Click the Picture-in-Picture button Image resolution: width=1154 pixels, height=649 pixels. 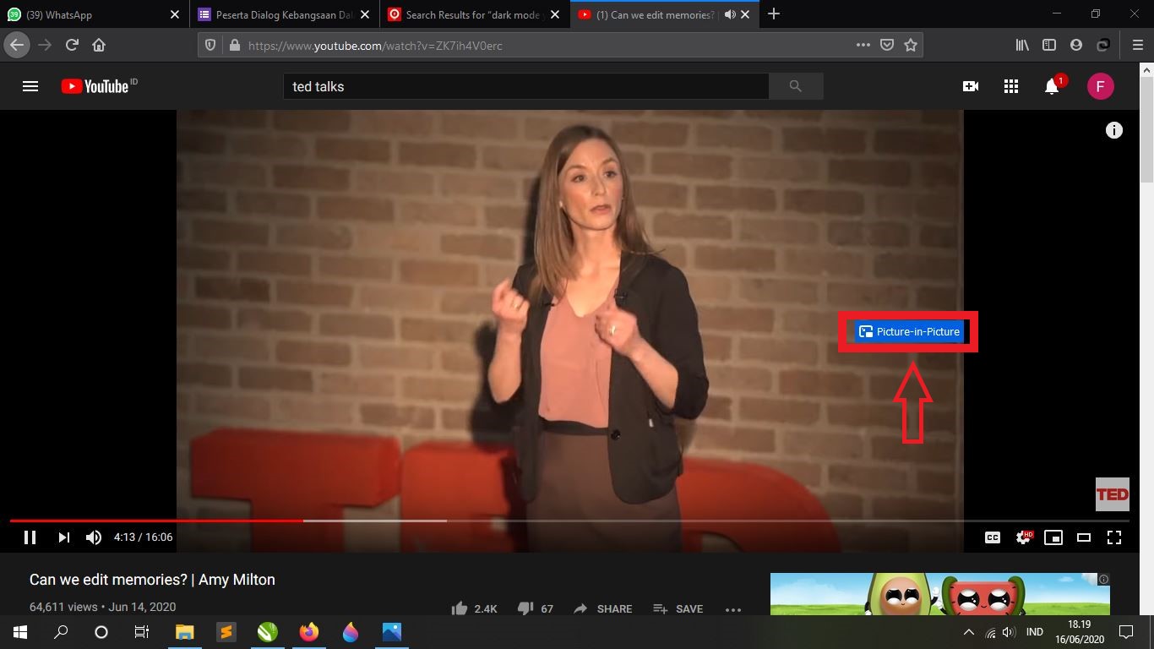point(909,331)
